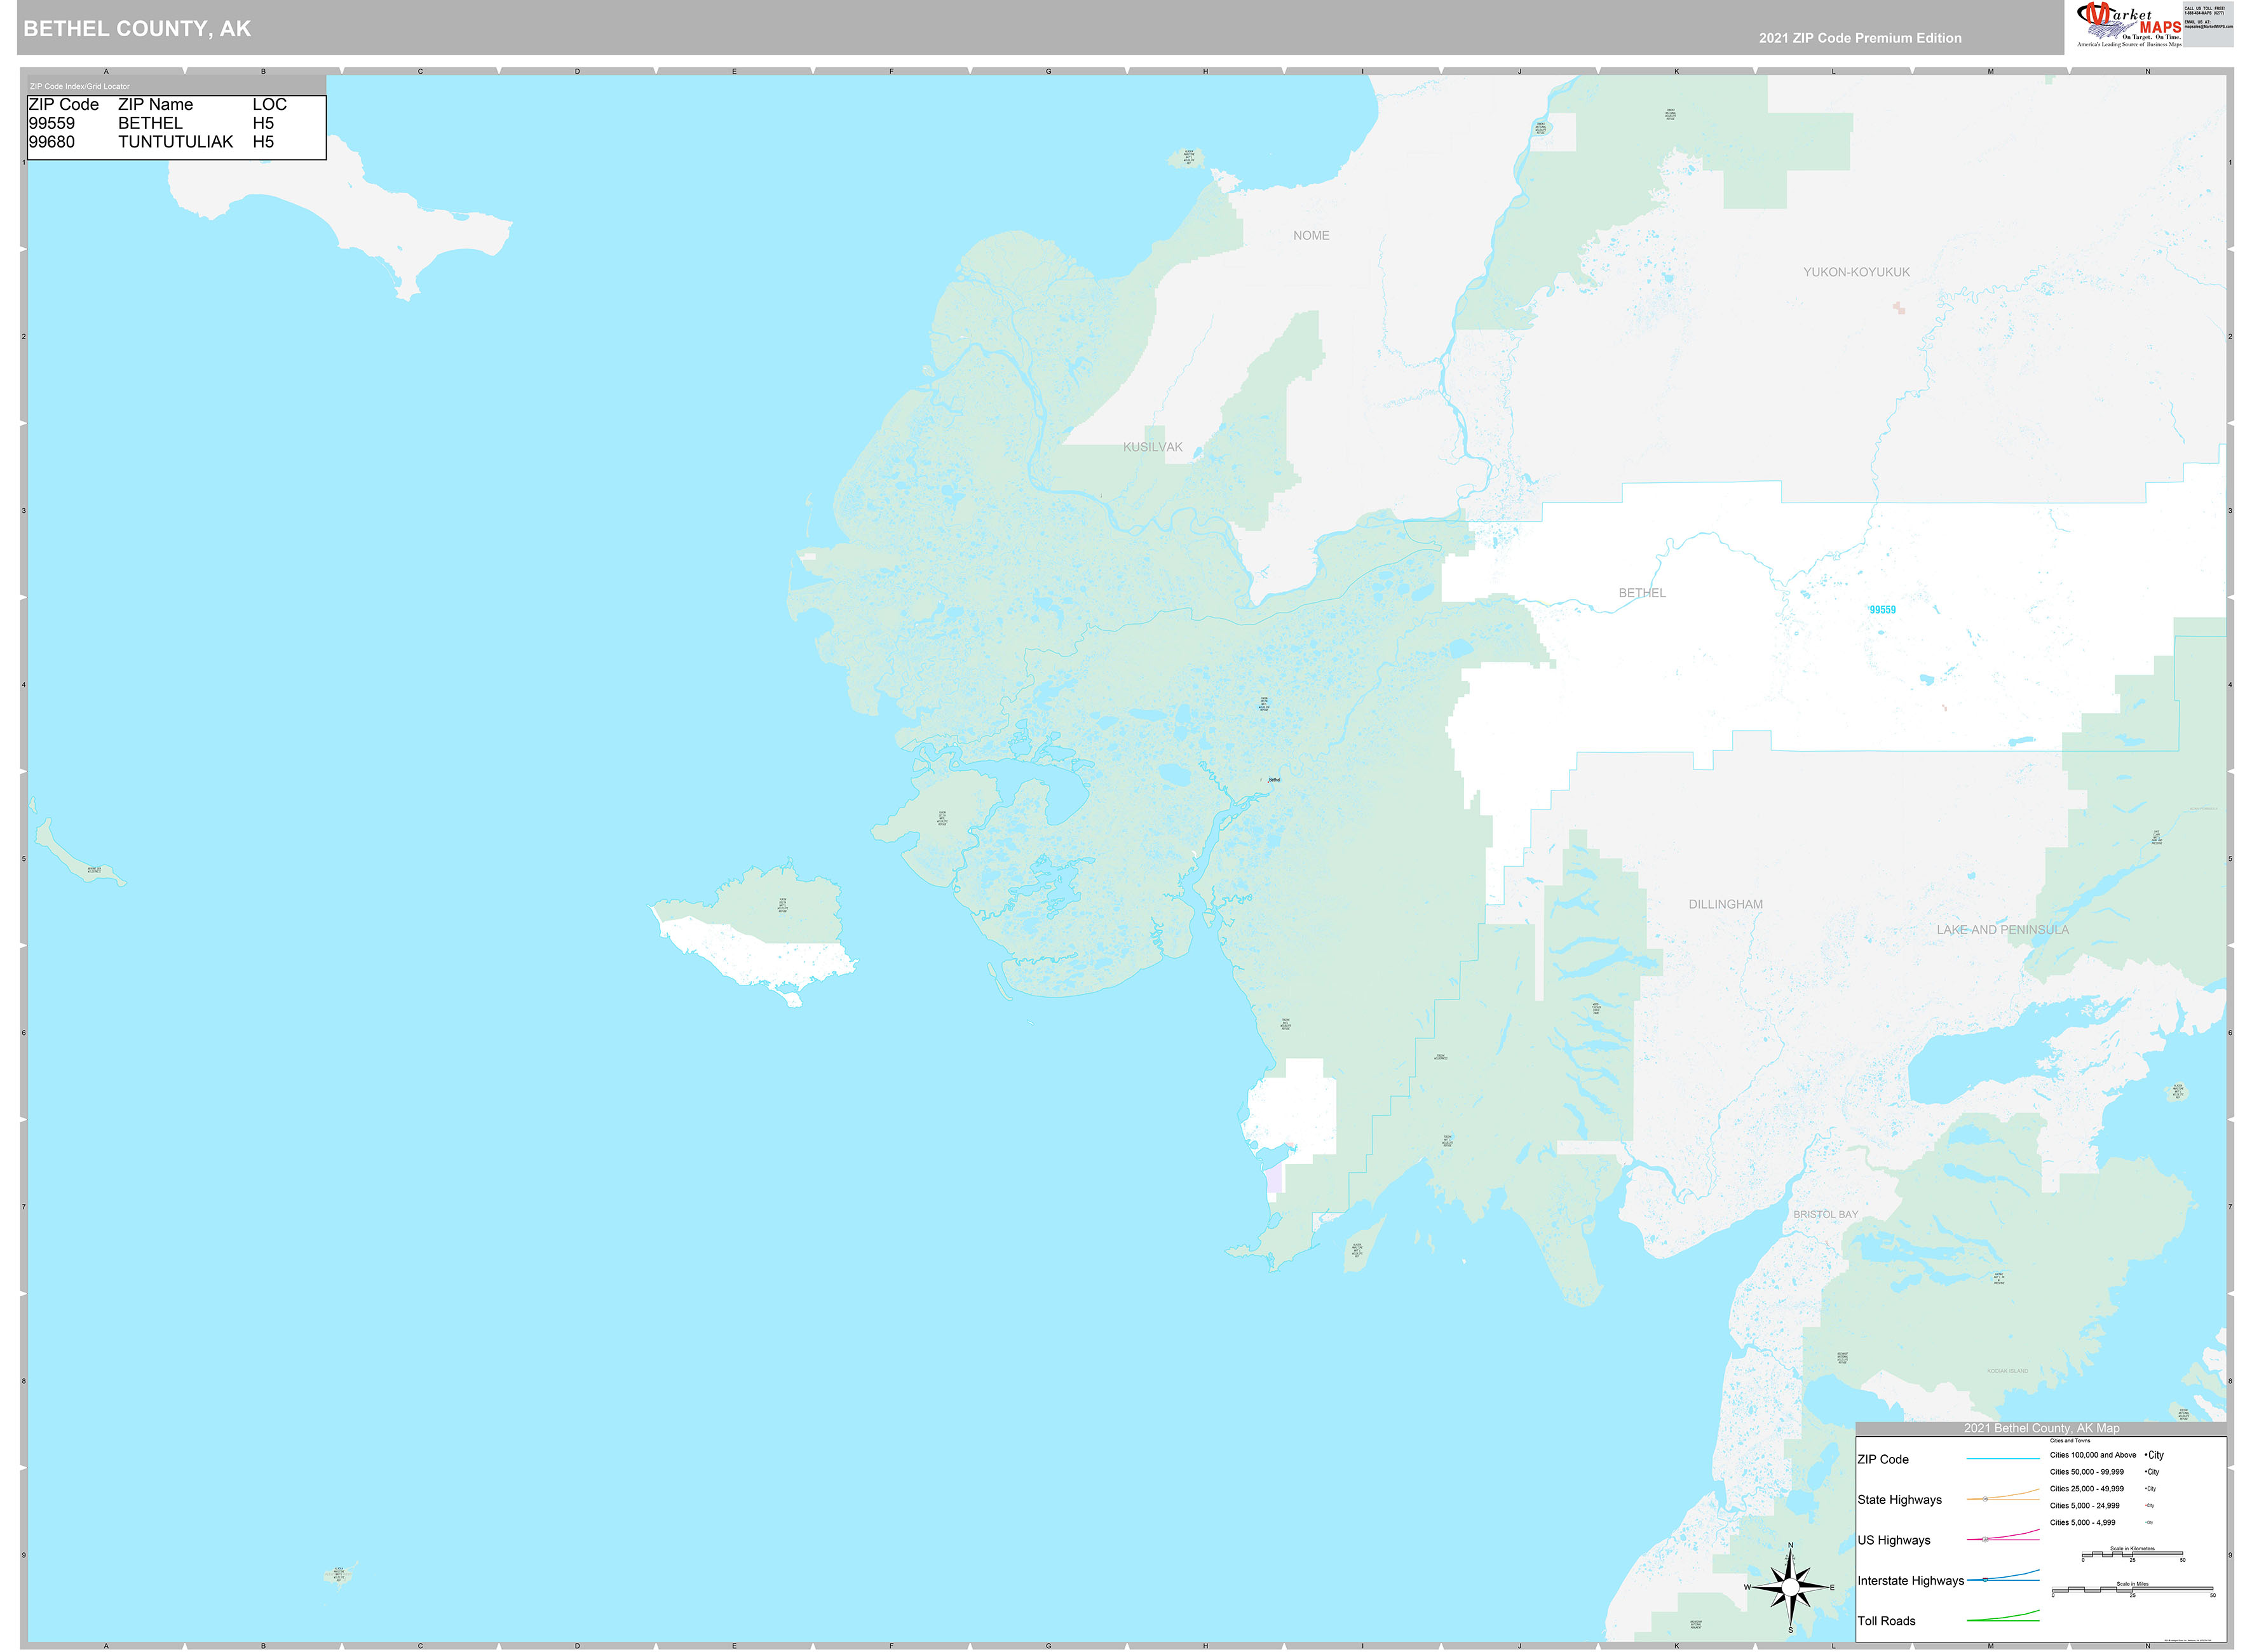2245x1652 pixels.
Task: Click the Interstate Highways shield symbol
Action: 1986,1580
